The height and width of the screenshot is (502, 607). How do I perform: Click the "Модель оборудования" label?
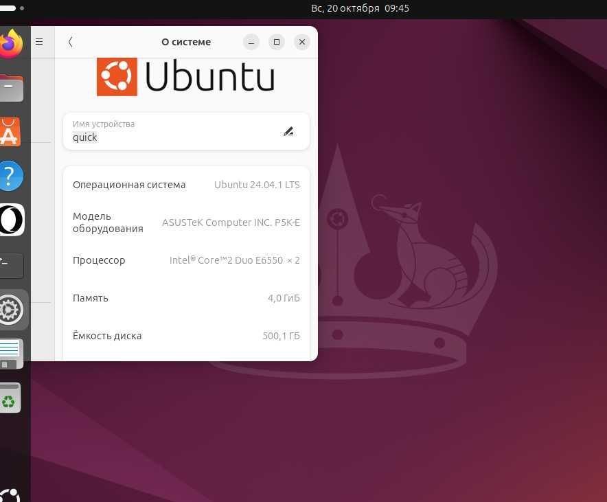pyautogui.click(x=108, y=223)
